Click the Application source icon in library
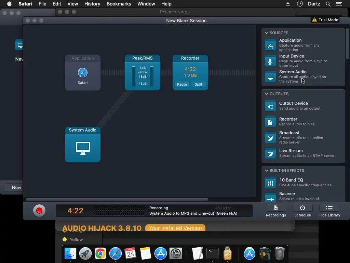Image resolution: width=350 pixels, height=263 pixels. 270,46
